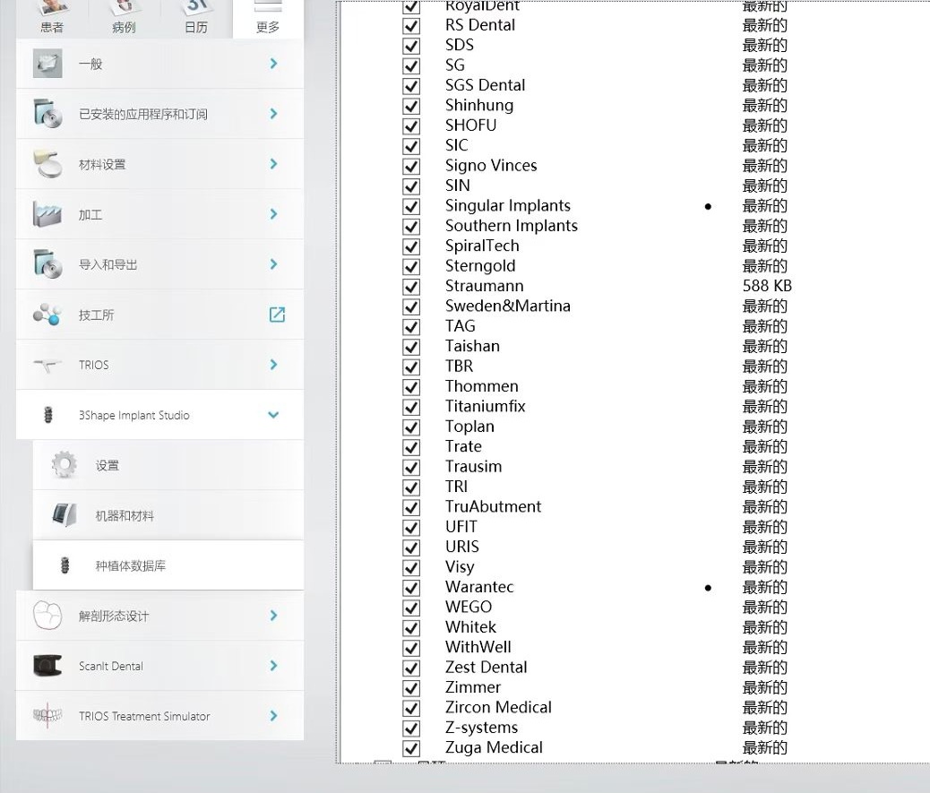Open 已安装的应用程序和订阅 entry

click(x=160, y=114)
